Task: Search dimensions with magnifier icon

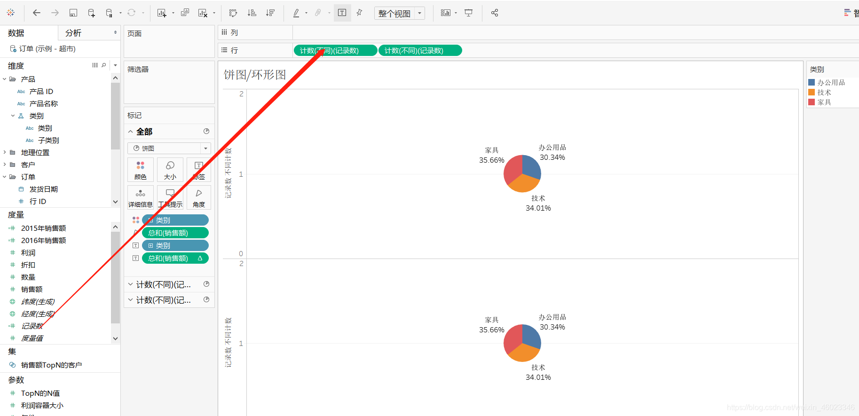Action: [104, 65]
